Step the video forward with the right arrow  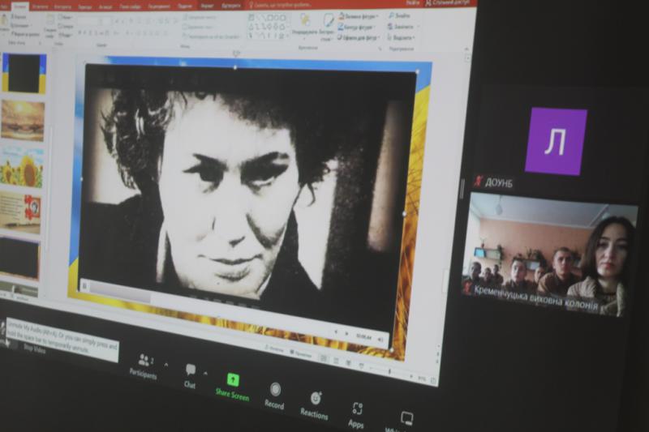coord(347,333)
